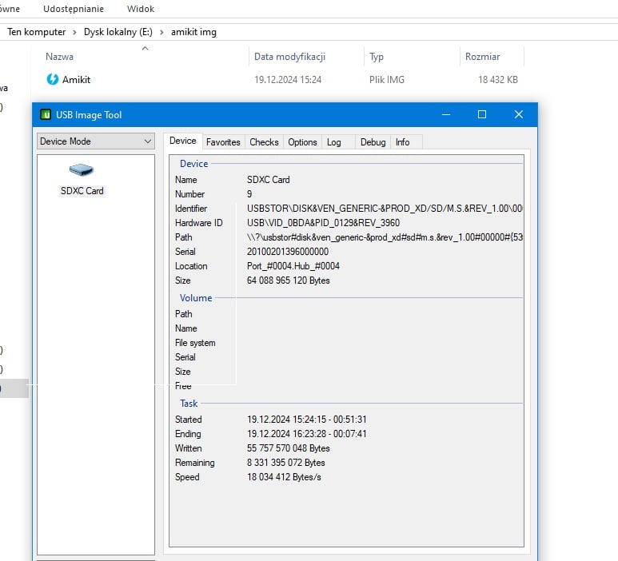Click Written 55 757 570 048 Bytes
This screenshot has height=561, width=618.
click(x=288, y=448)
